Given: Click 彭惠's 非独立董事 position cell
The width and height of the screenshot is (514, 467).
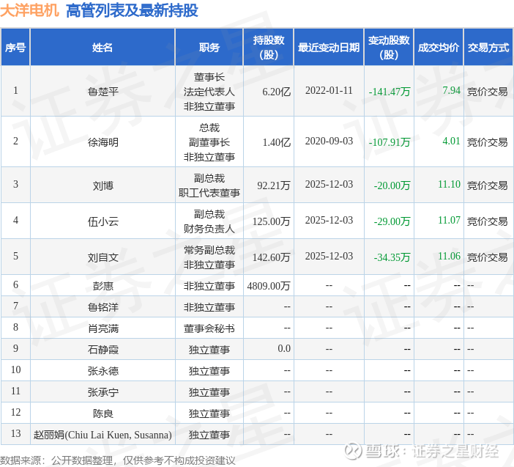Looking at the screenshot, I should tap(209, 286).
